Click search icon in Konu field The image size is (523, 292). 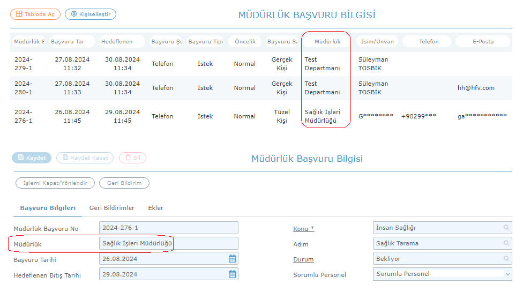[506, 228]
